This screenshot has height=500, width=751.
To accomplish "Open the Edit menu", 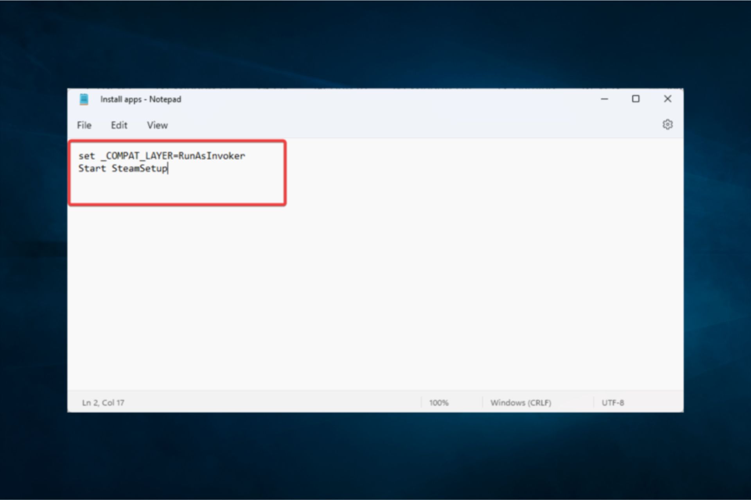I will pyautogui.click(x=119, y=125).
